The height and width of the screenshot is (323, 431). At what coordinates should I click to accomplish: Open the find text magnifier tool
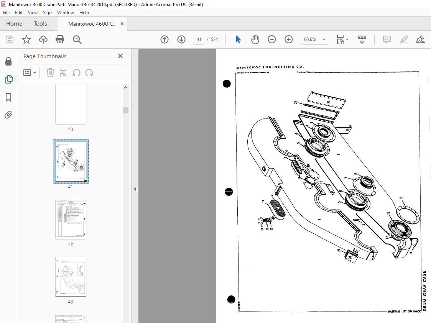tap(77, 39)
